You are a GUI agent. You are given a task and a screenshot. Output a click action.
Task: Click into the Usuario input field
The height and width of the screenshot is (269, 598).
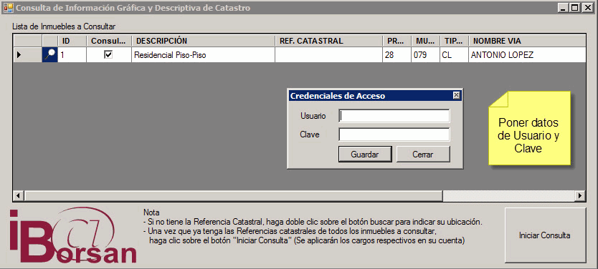(x=394, y=116)
